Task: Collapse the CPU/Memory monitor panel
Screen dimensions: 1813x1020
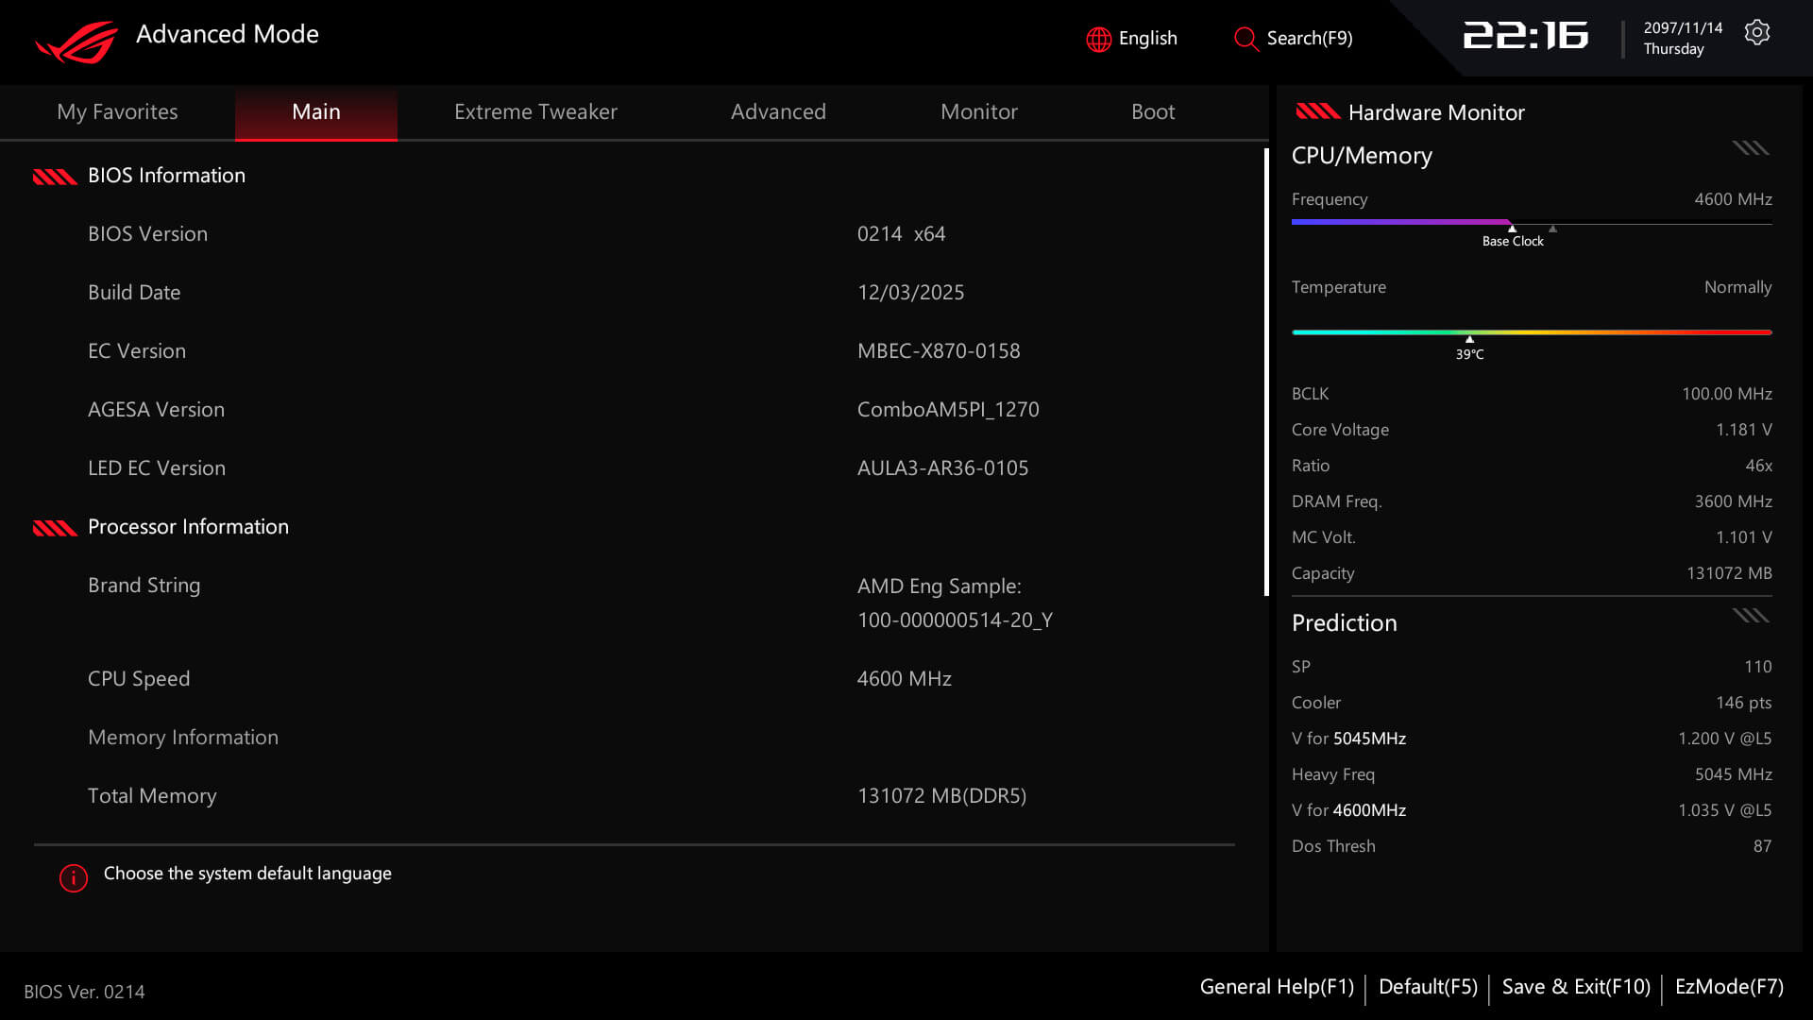Action: pos(1750,147)
